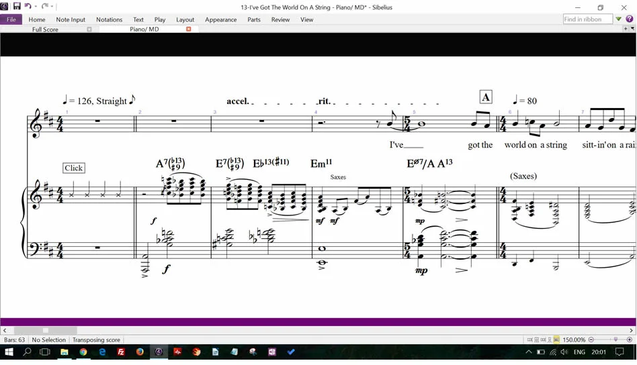Click the No Selection status entry
Image resolution: width=637 pixels, height=365 pixels.
(x=48, y=340)
